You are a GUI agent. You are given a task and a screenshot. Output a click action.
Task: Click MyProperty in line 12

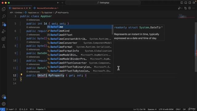point(56,75)
